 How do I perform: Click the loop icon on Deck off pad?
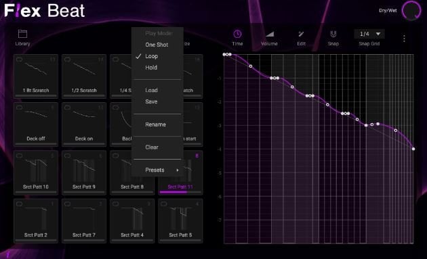click(19, 108)
